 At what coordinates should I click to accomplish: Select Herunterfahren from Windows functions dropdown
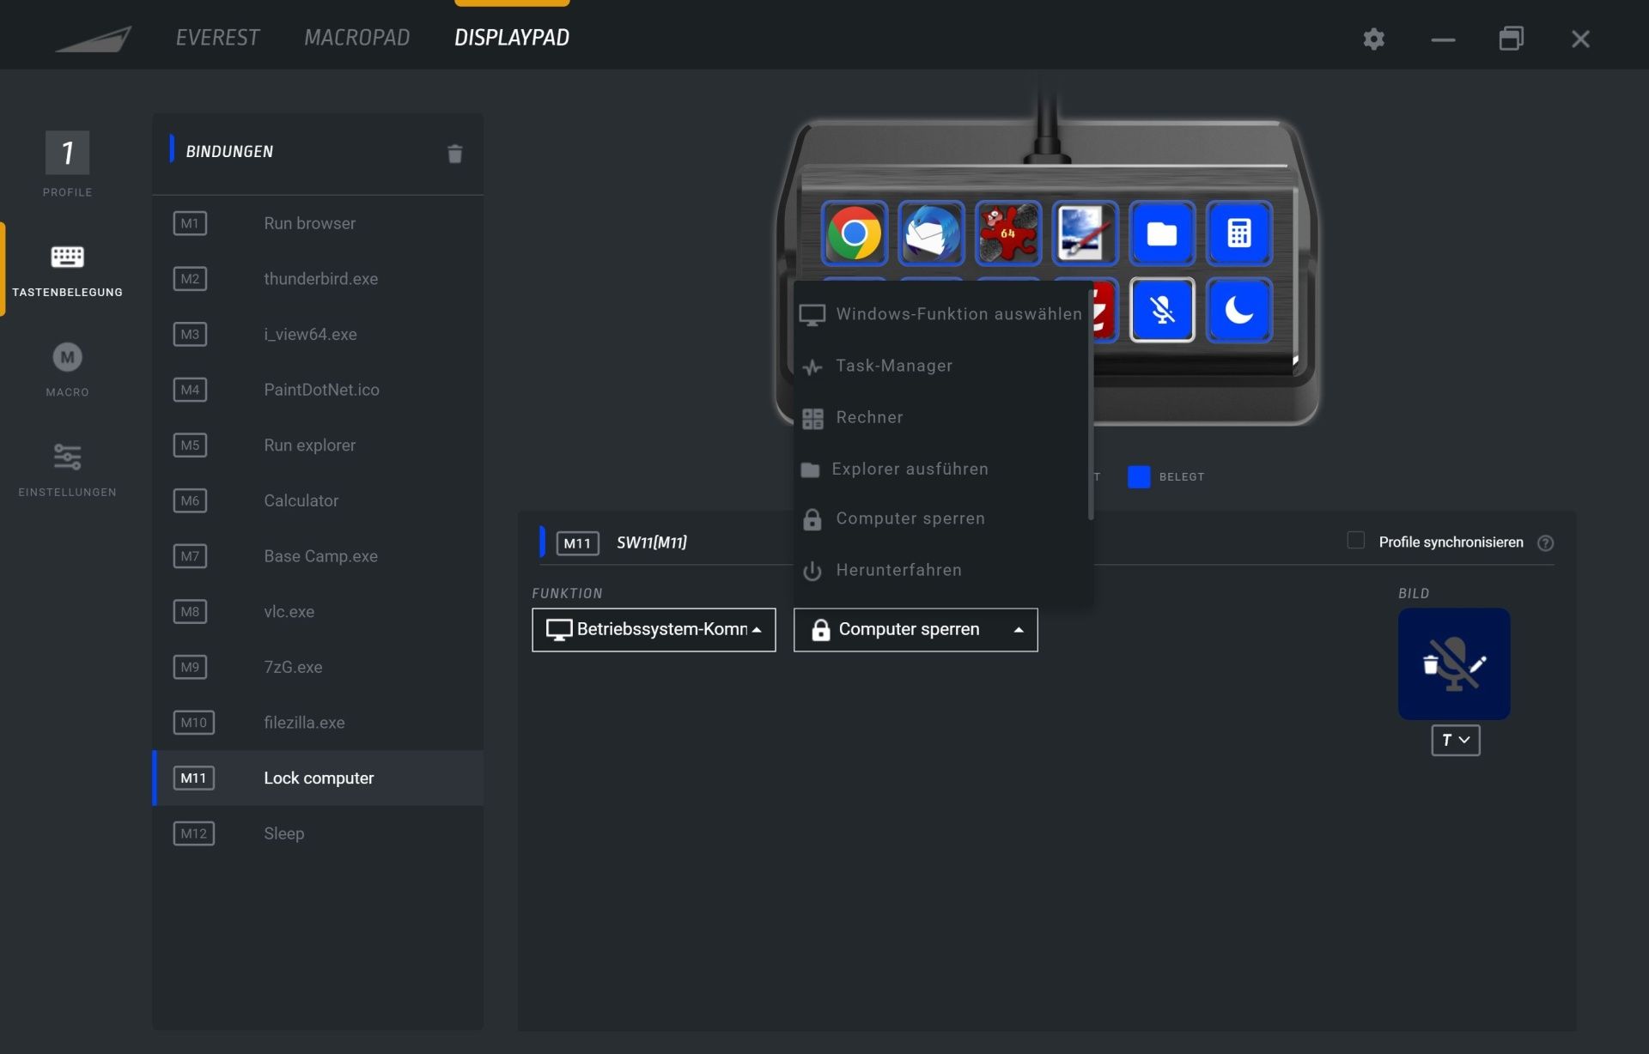898,569
